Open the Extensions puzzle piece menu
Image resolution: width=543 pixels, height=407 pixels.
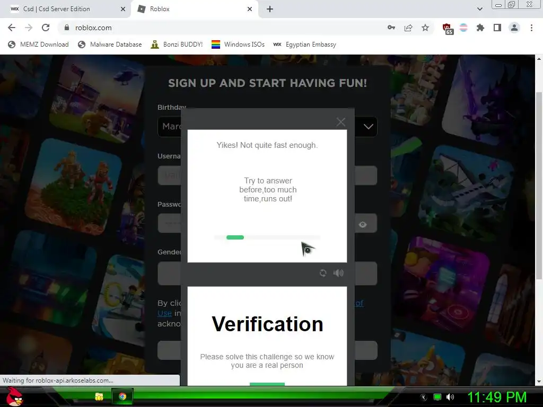click(480, 28)
